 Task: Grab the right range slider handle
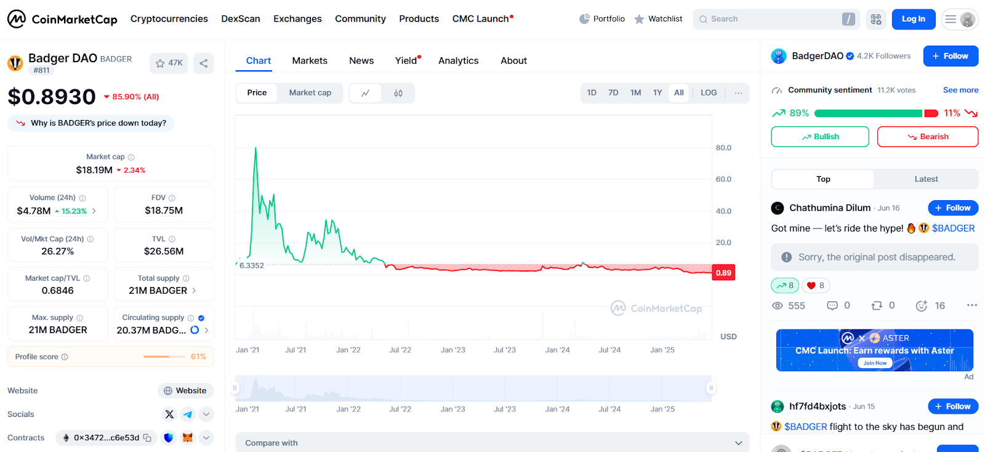pyautogui.click(x=711, y=388)
